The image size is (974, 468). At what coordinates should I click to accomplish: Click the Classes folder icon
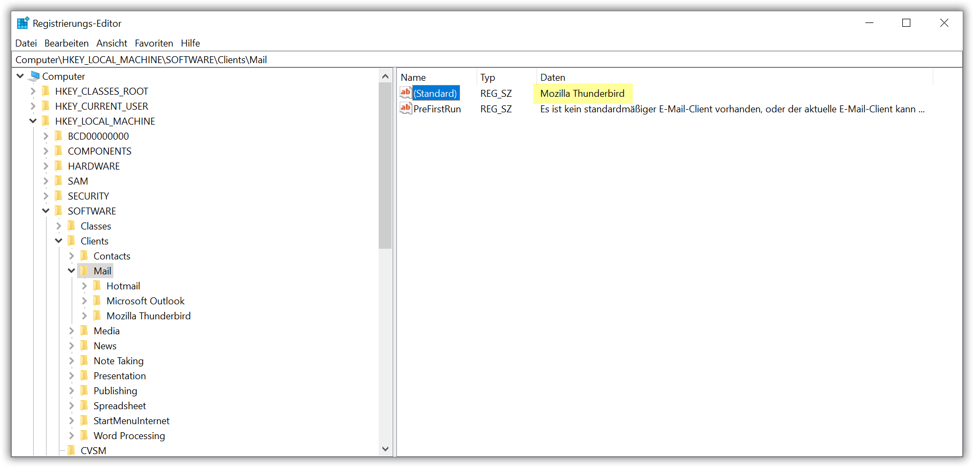click(x=72, y=226)
